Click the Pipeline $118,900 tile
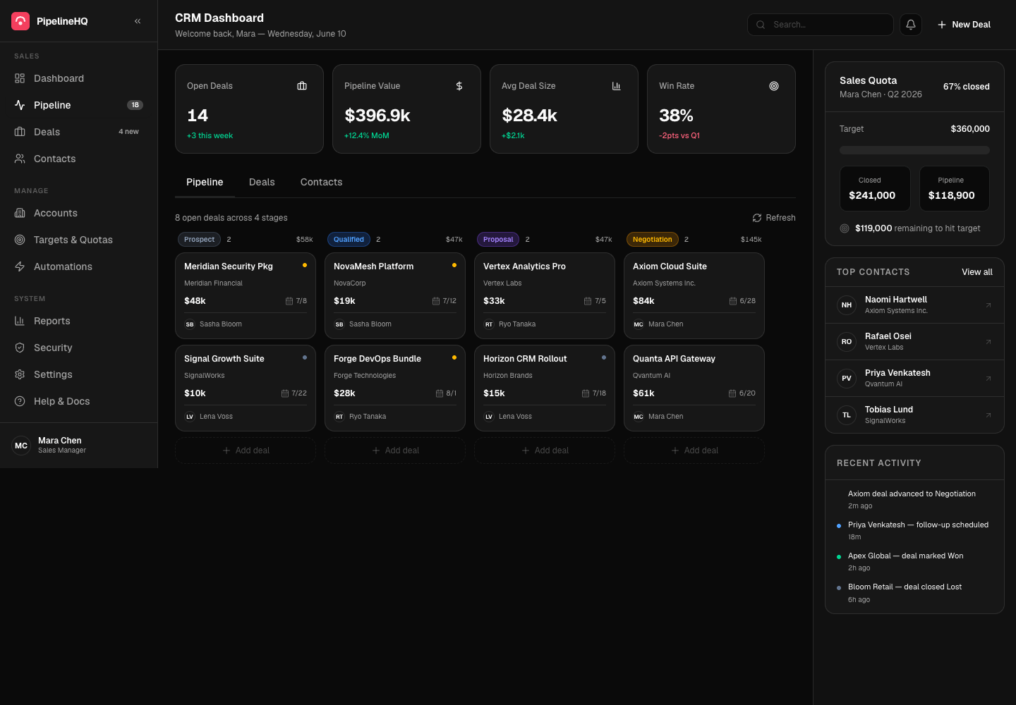The image size is (1016, 705). 955,188
